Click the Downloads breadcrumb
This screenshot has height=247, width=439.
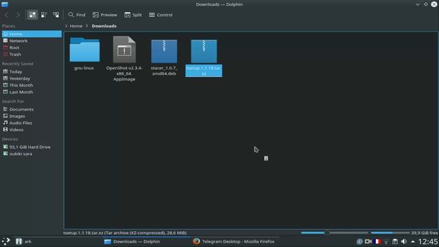[x=104, y=26]
